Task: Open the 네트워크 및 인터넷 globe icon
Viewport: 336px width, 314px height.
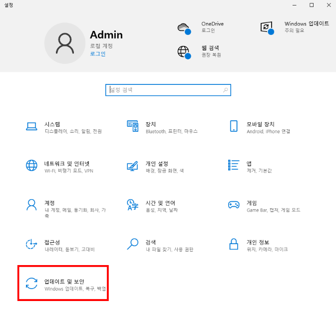Action: click(31, 165)
